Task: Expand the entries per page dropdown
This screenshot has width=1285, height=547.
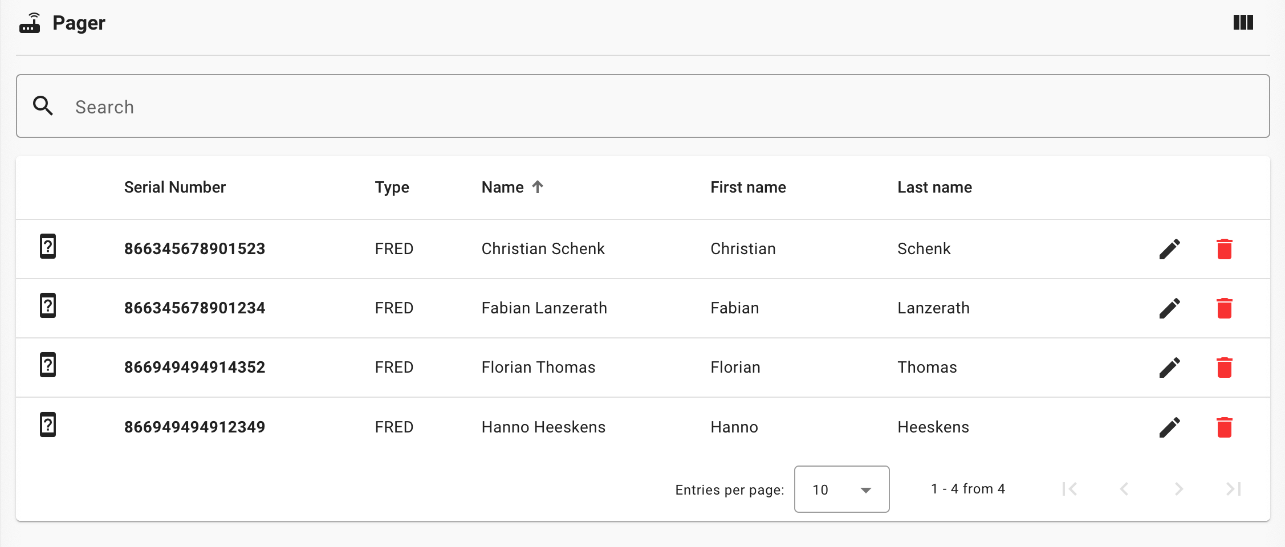Action: (841, 489)
